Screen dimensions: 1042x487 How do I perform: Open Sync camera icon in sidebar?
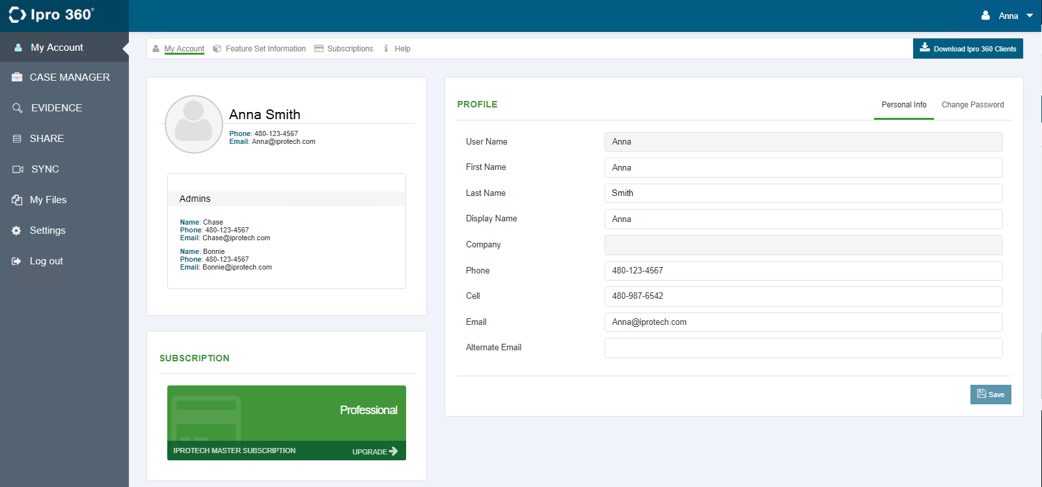coord(18,169)
